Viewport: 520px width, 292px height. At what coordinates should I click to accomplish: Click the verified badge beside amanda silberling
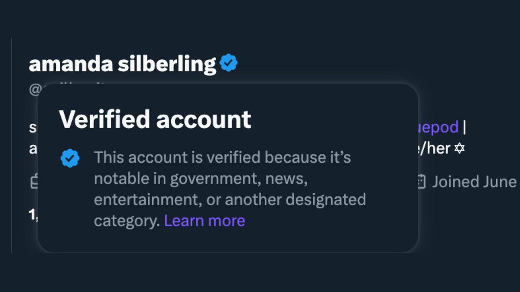point(228,63)
